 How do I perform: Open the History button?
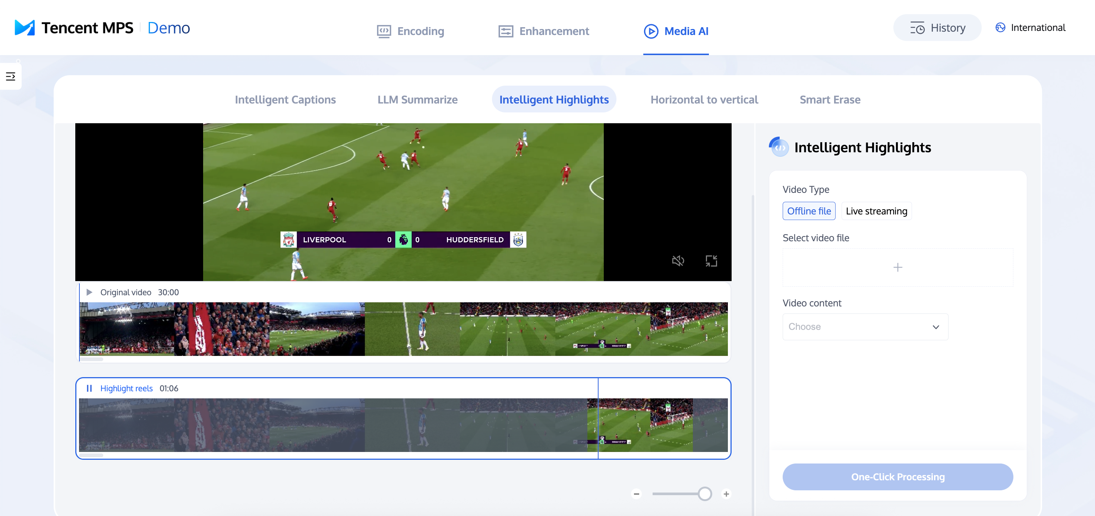(x=937, y=28)
